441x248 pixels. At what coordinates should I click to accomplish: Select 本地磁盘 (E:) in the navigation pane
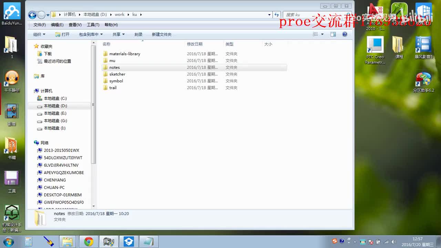click(x=52, y=113)
